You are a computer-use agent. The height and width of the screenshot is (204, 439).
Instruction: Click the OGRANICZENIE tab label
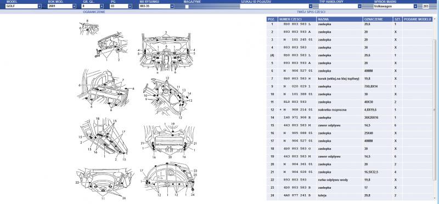[94, 12]
